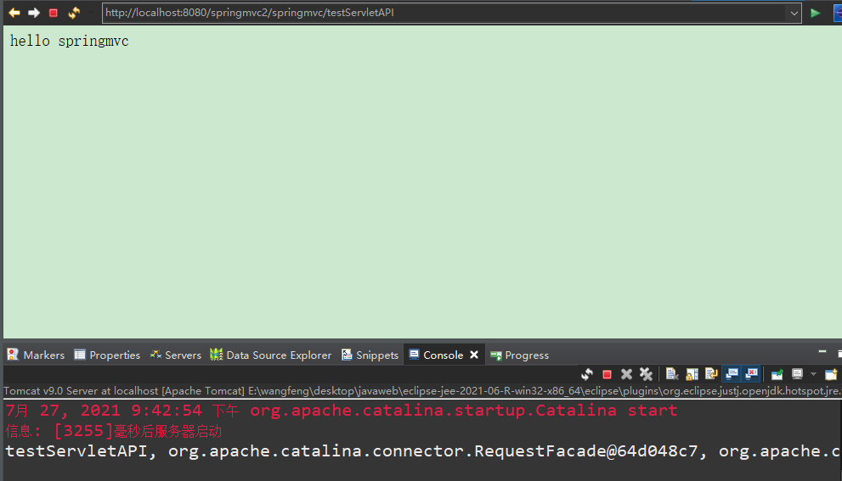The image size is (842, 481).
Task: Remove the launch from console
Action: (x=626, y=374)
